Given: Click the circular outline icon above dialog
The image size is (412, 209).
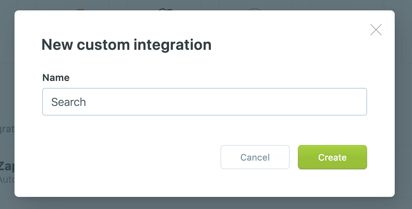Looking at the screenshot, I should point(255,9).
